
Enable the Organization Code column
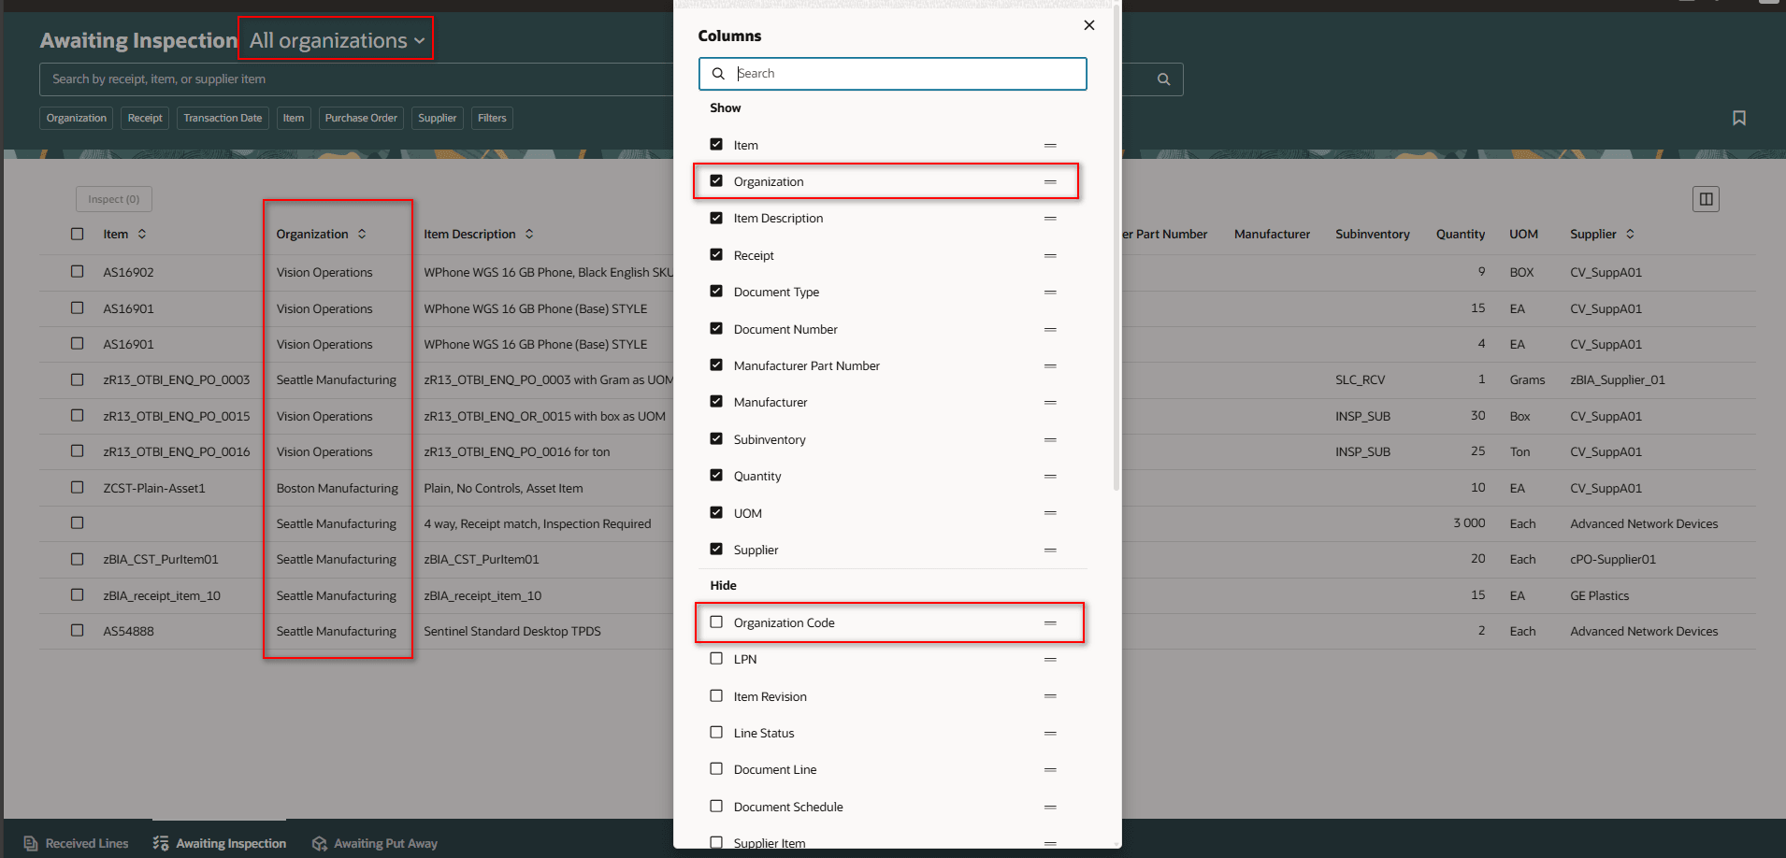click(x=716, y=622)
